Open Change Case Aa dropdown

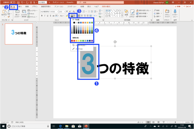click(62, 16)
